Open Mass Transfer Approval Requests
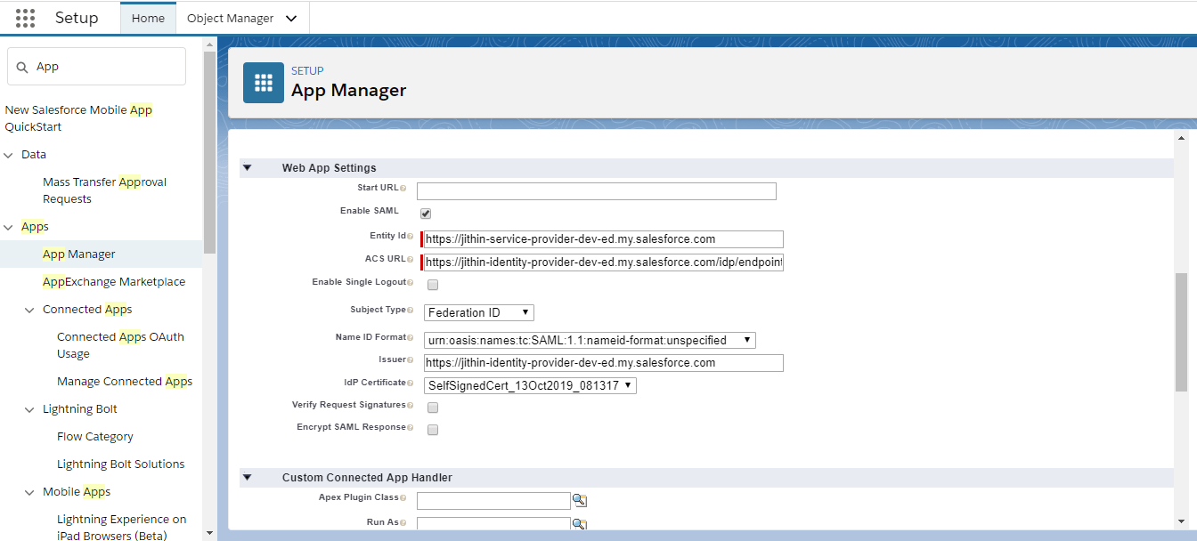This screenshot has height=541, width=1197. point(104,190)
